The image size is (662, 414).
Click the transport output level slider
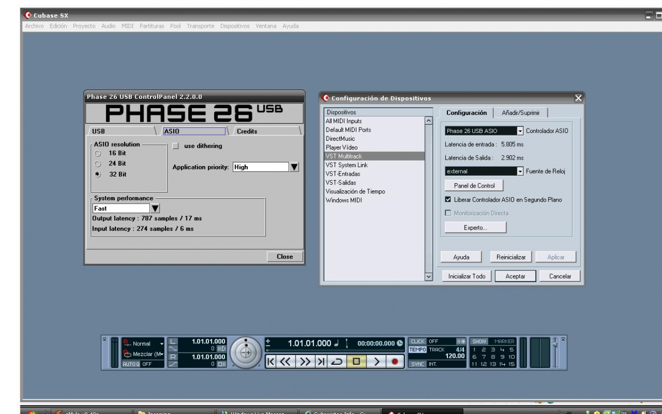point(556,346)
